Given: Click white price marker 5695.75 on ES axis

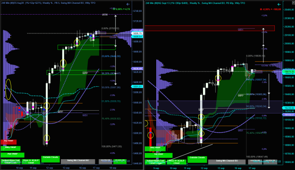Looking at the screenshot, I should pyautogui.click(x=137, y=33).
